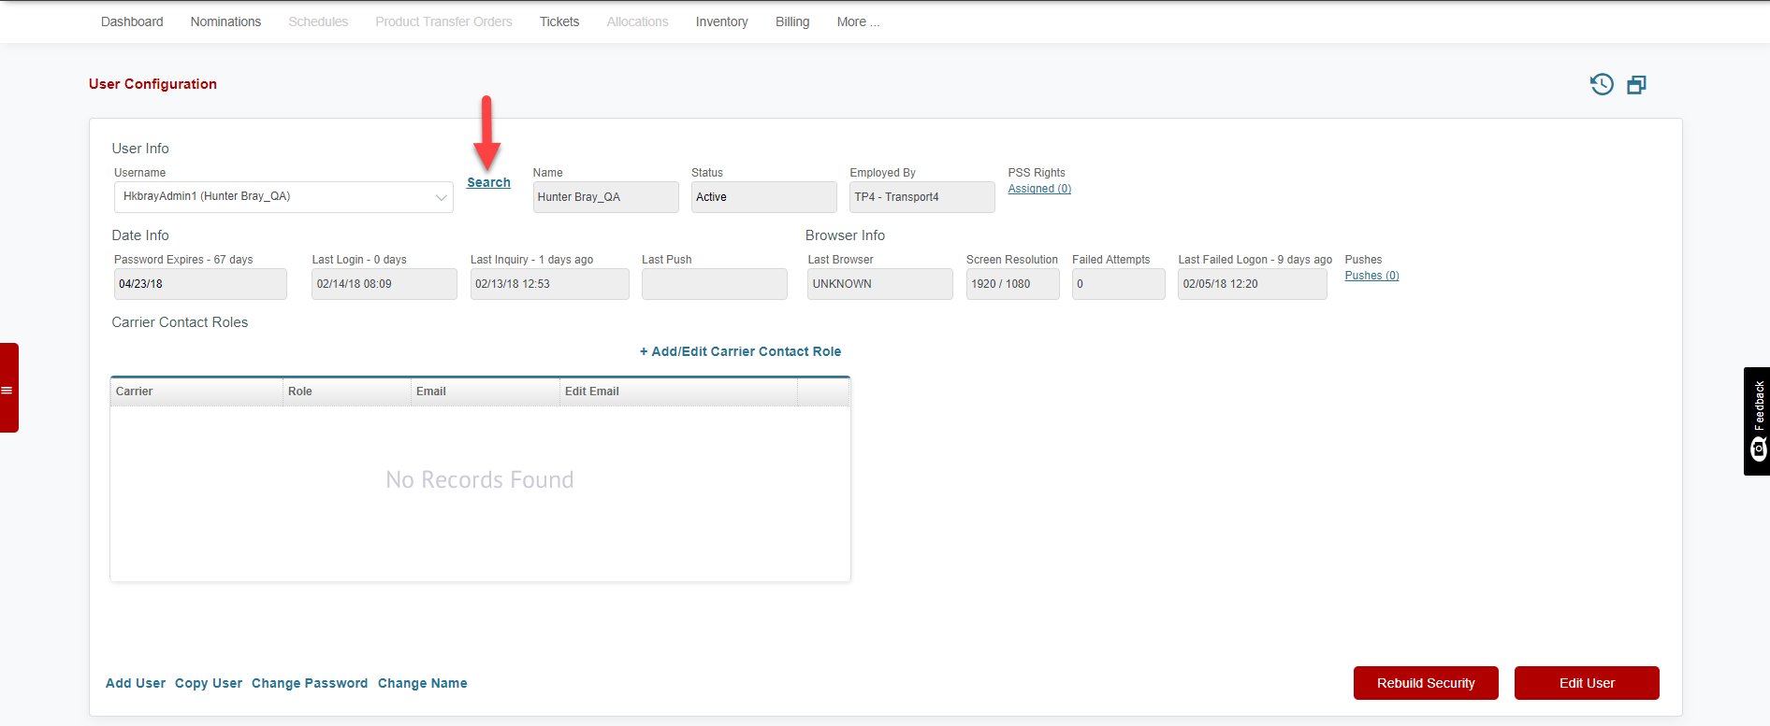This screenshot has height=726, width=1770.
Task: Open the More... menu
Action: (857, 21)
